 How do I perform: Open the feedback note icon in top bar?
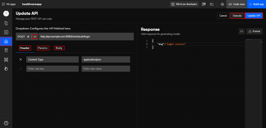[204, 4]
